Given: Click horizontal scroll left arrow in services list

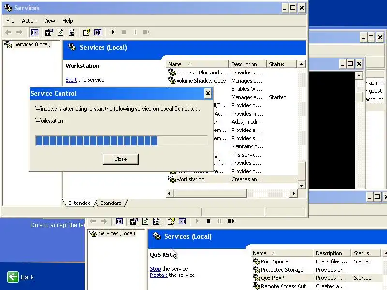Looking at the screenshot, I should 170,194.
